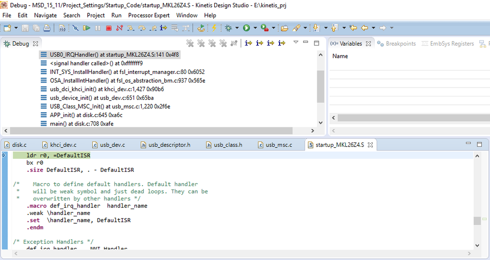Click the New file toolbar icon
The width and height of the screenshot is (490, 260).
(7, 28)
